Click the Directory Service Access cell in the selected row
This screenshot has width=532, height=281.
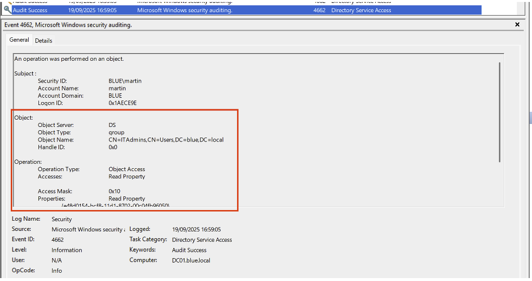point(361,10)
